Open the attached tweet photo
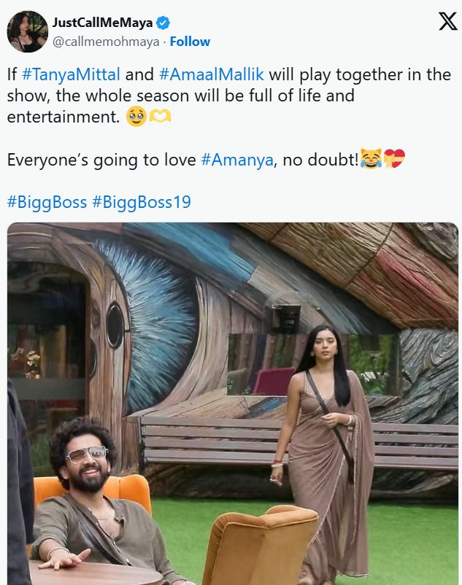Viewport: 462px width, 585px height. 233,403
